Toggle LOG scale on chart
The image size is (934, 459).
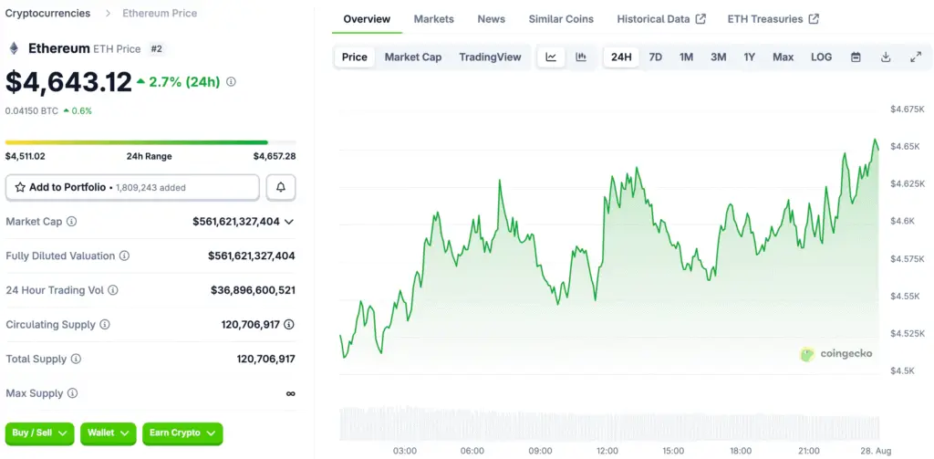click(822, 57)
